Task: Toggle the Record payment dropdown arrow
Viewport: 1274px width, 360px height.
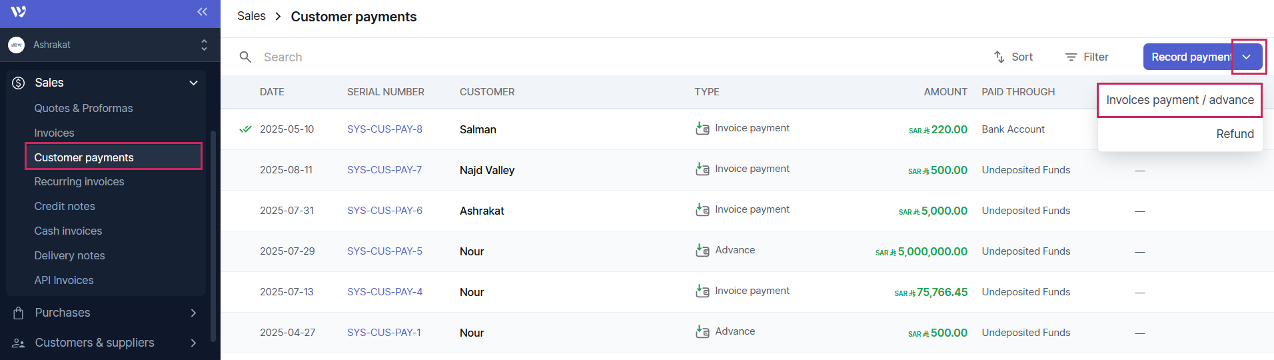Action: point(1247,57)
